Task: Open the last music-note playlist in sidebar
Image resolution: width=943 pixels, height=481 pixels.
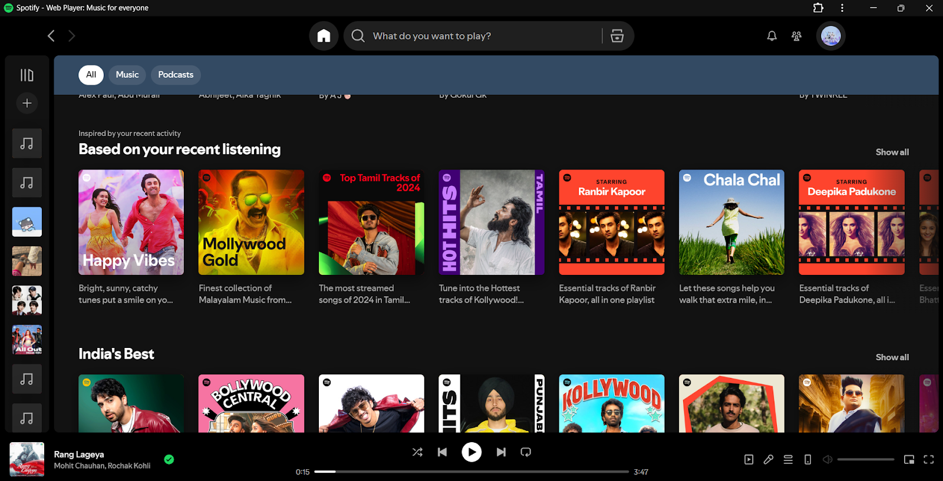Action: click(27, 418)
